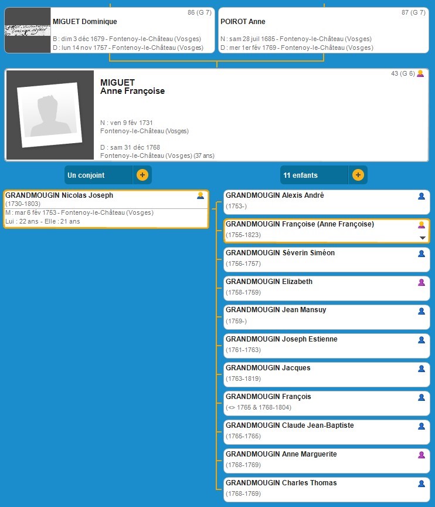Image resolution: width=435 pixels, height=507 pixels.
Task: Click person icon on Alexis André card
Action: (421, 196)
